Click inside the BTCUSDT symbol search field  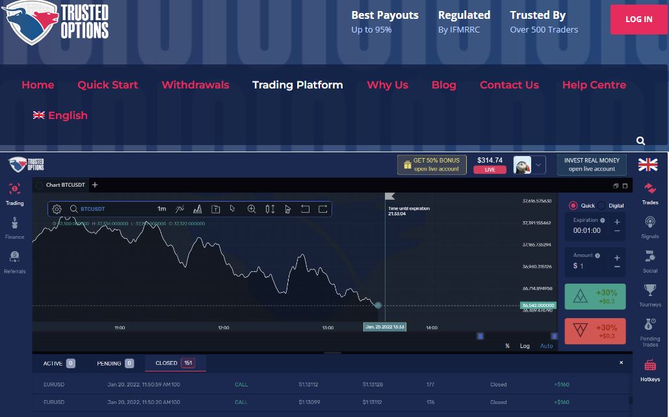click(104, 209)
